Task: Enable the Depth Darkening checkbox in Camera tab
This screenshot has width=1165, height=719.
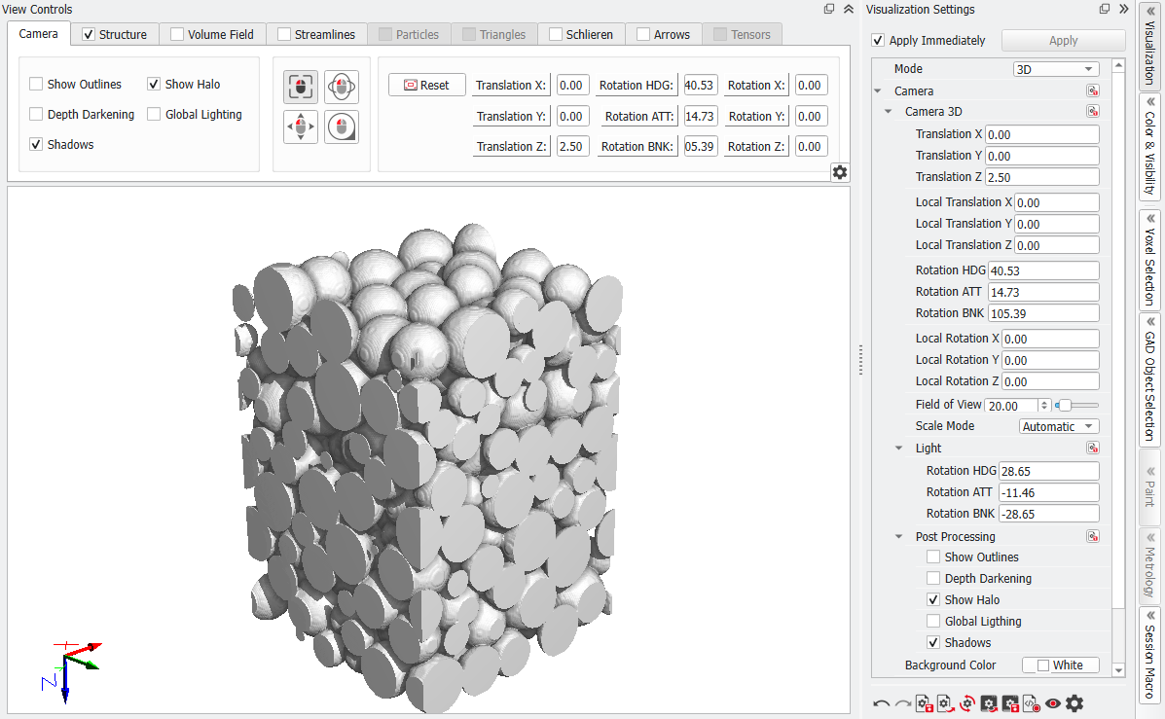Action: point(36,115)
